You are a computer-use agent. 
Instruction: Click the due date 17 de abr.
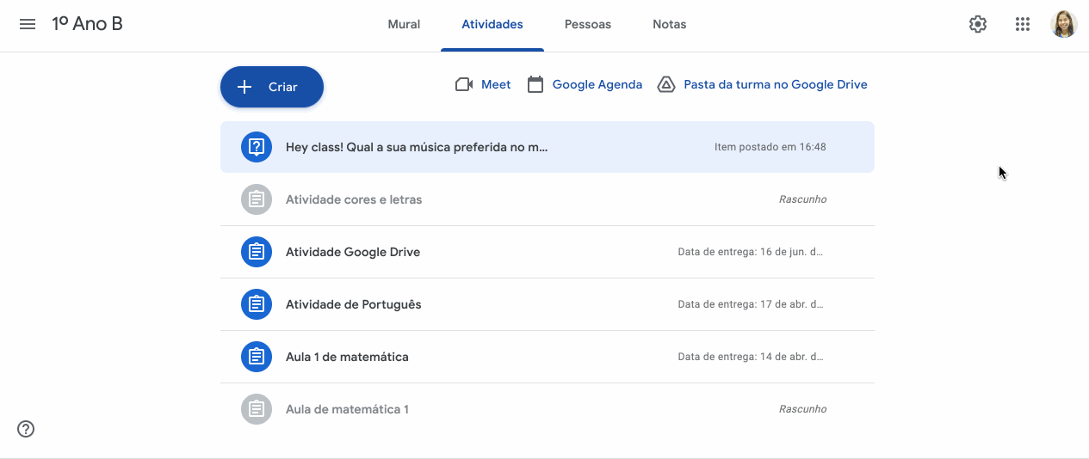point(751,304)
